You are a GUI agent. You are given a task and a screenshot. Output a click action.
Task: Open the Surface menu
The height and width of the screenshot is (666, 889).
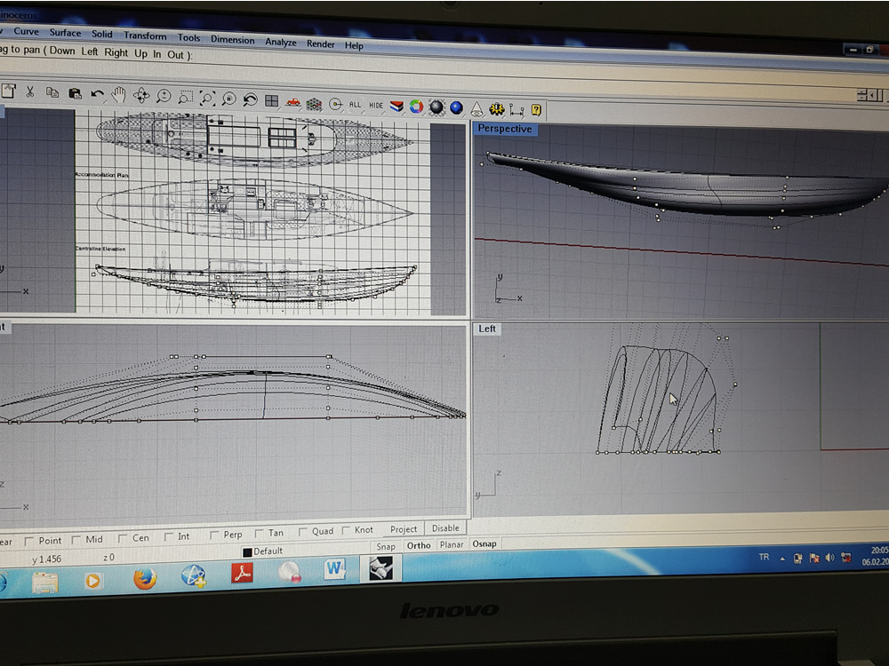(65, 32)
